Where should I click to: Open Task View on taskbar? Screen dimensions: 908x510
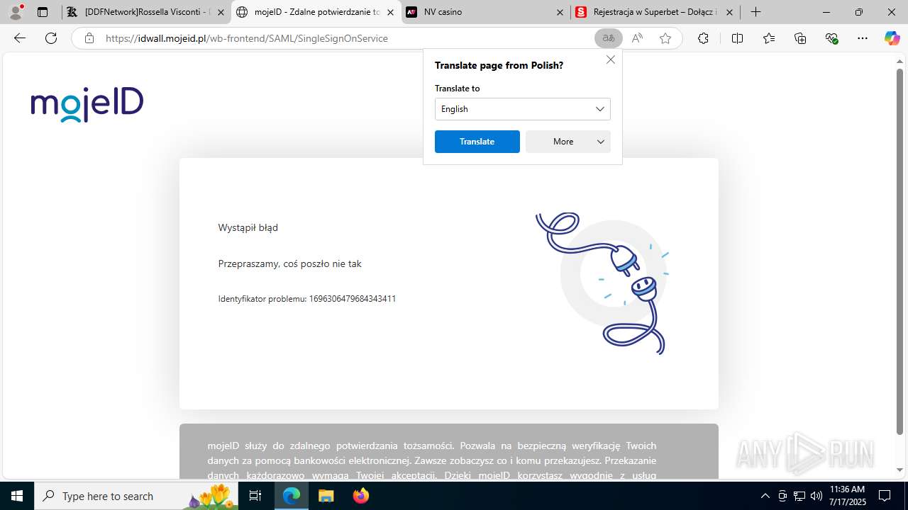coord(256,496)
